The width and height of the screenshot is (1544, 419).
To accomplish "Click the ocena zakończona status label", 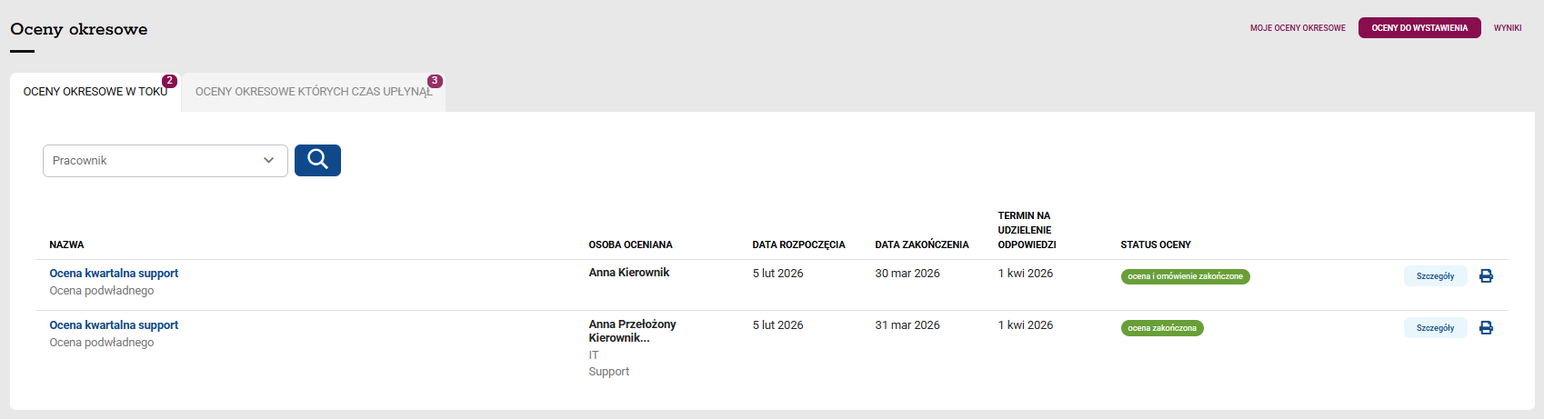I will click(1162, 328).
